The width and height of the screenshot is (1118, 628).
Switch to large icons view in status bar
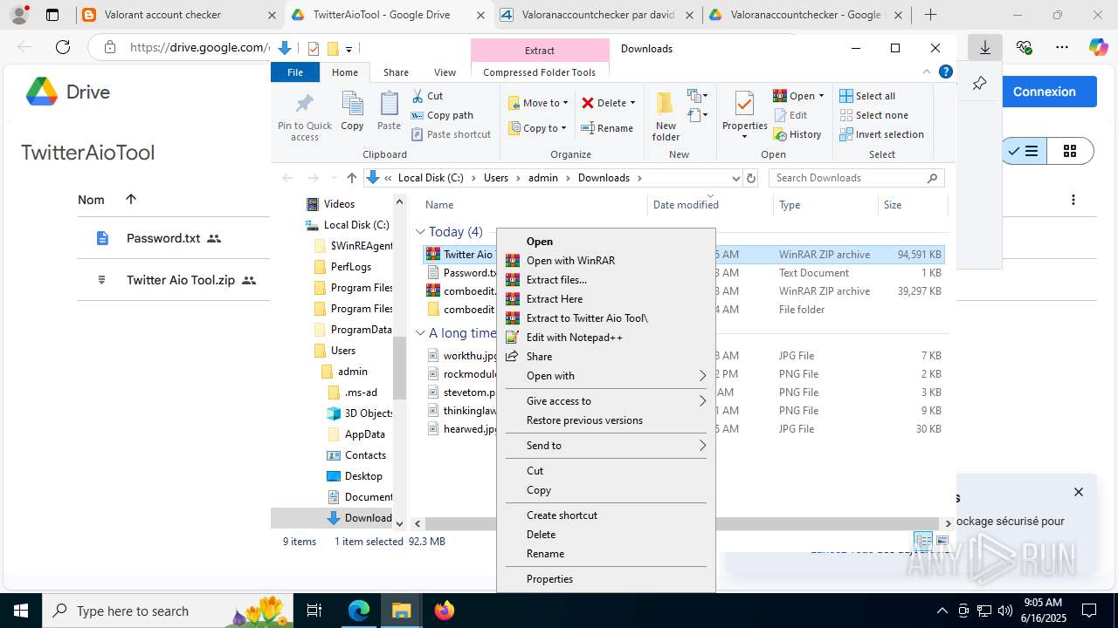tap(942, 541)
